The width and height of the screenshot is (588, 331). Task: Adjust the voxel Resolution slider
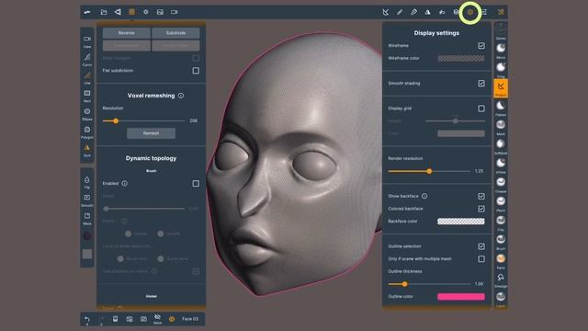(143, 120)
